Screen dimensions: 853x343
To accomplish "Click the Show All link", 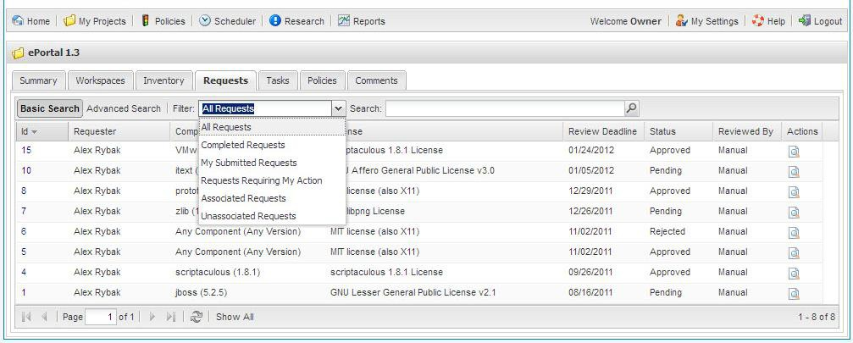I will 235,317.
